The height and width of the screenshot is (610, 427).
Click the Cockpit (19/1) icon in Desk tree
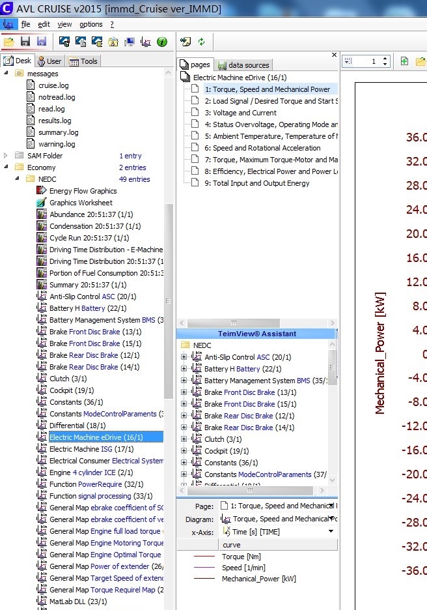[42, 390]
